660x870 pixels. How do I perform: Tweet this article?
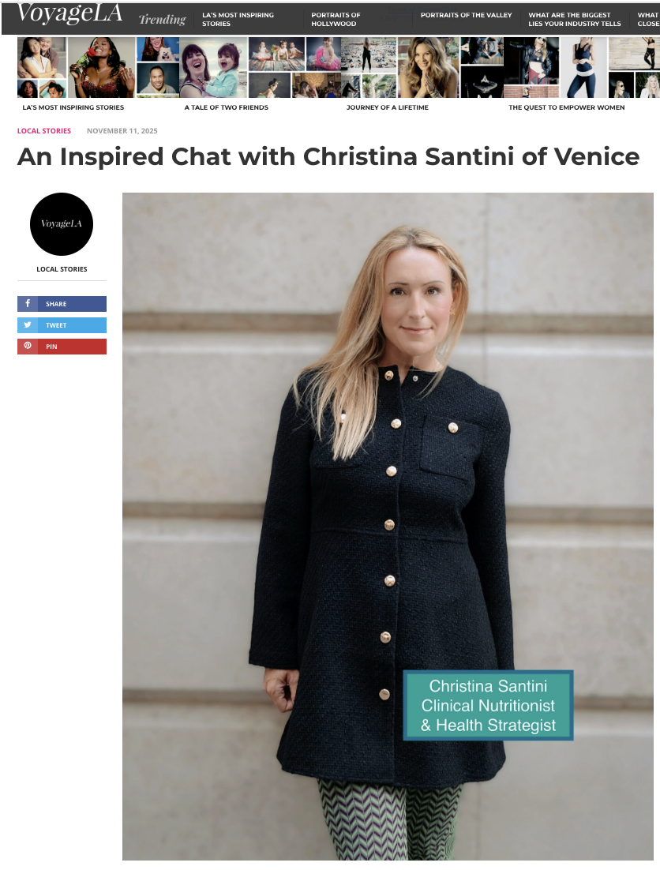tap(62, 325)
